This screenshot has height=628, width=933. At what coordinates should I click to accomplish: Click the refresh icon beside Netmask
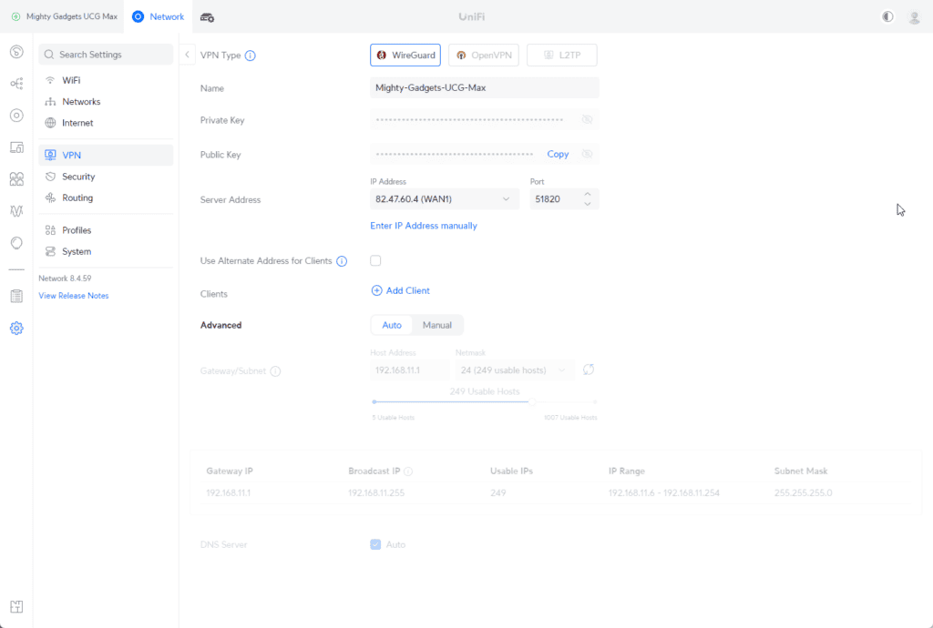click(589, 370)
